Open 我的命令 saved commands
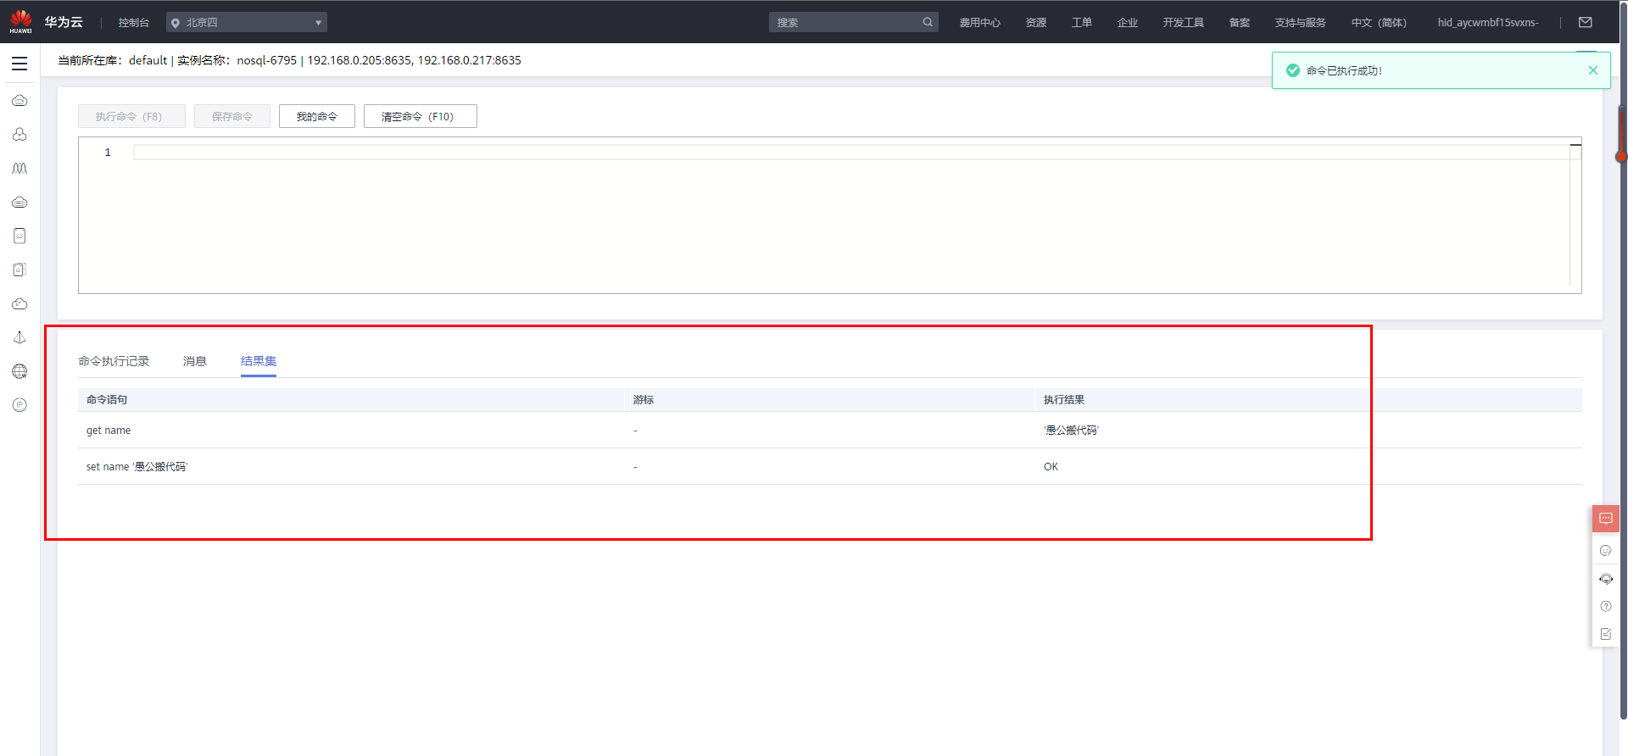1628x756 pixels. 317,116
